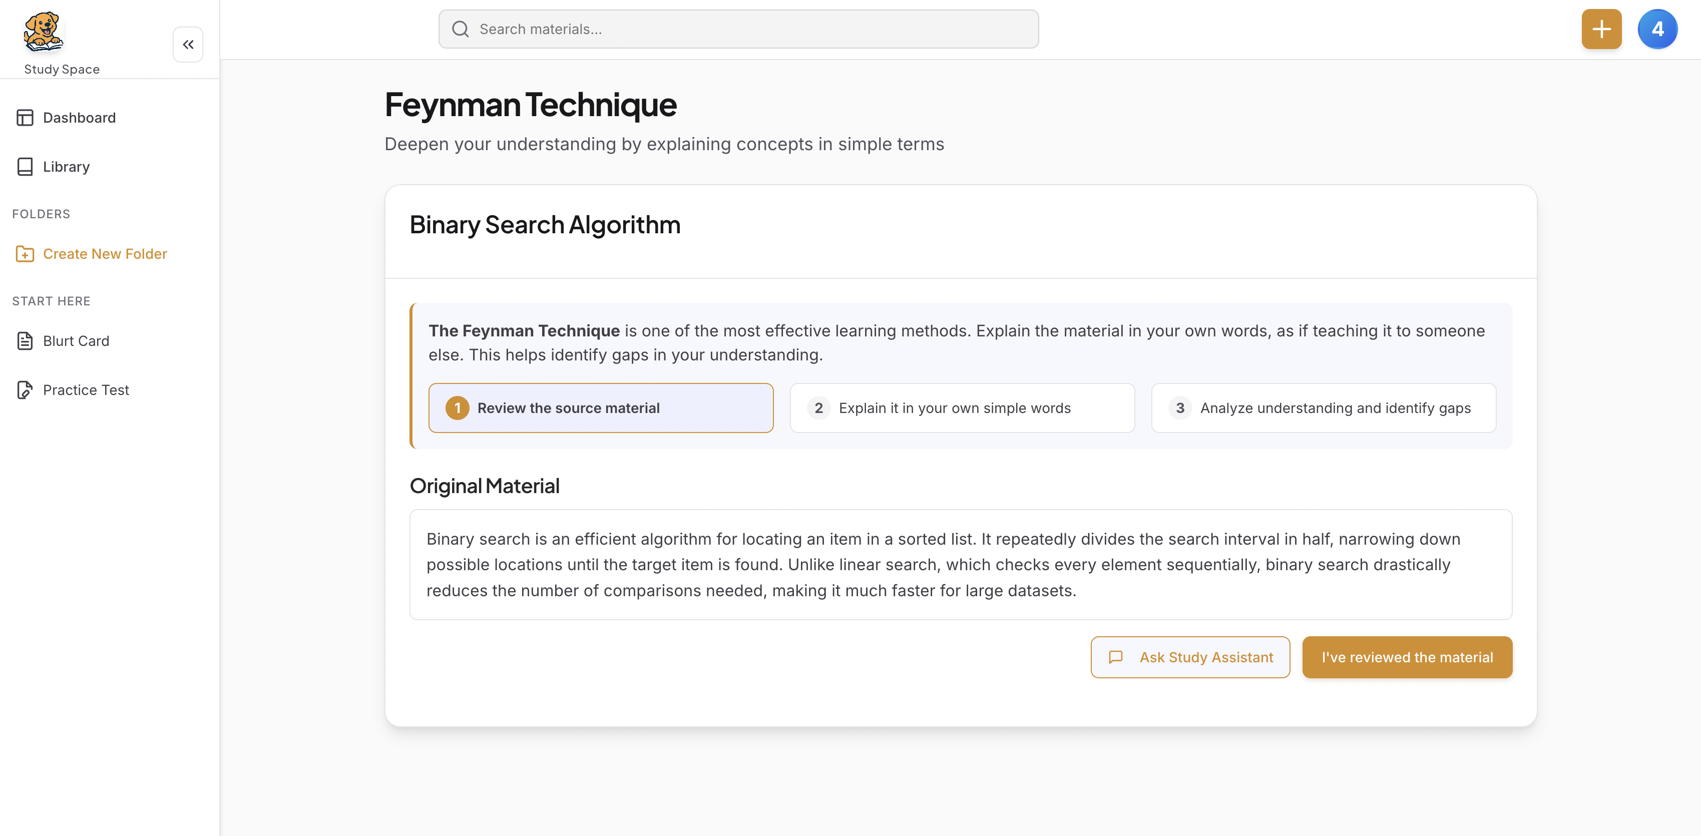Click the folder-plus icon next to Create New Folder

point(25,254)
